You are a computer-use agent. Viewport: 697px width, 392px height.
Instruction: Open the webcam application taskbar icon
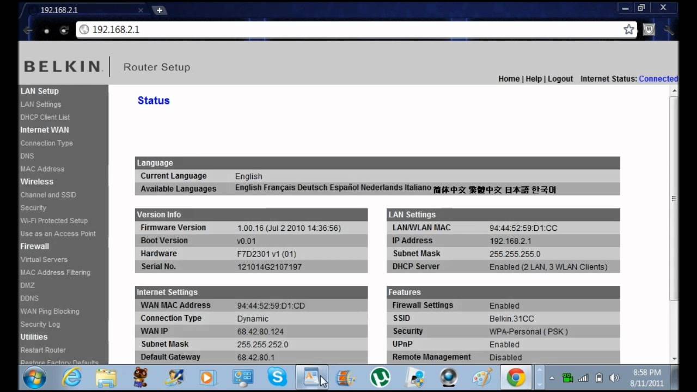point(448,377)
